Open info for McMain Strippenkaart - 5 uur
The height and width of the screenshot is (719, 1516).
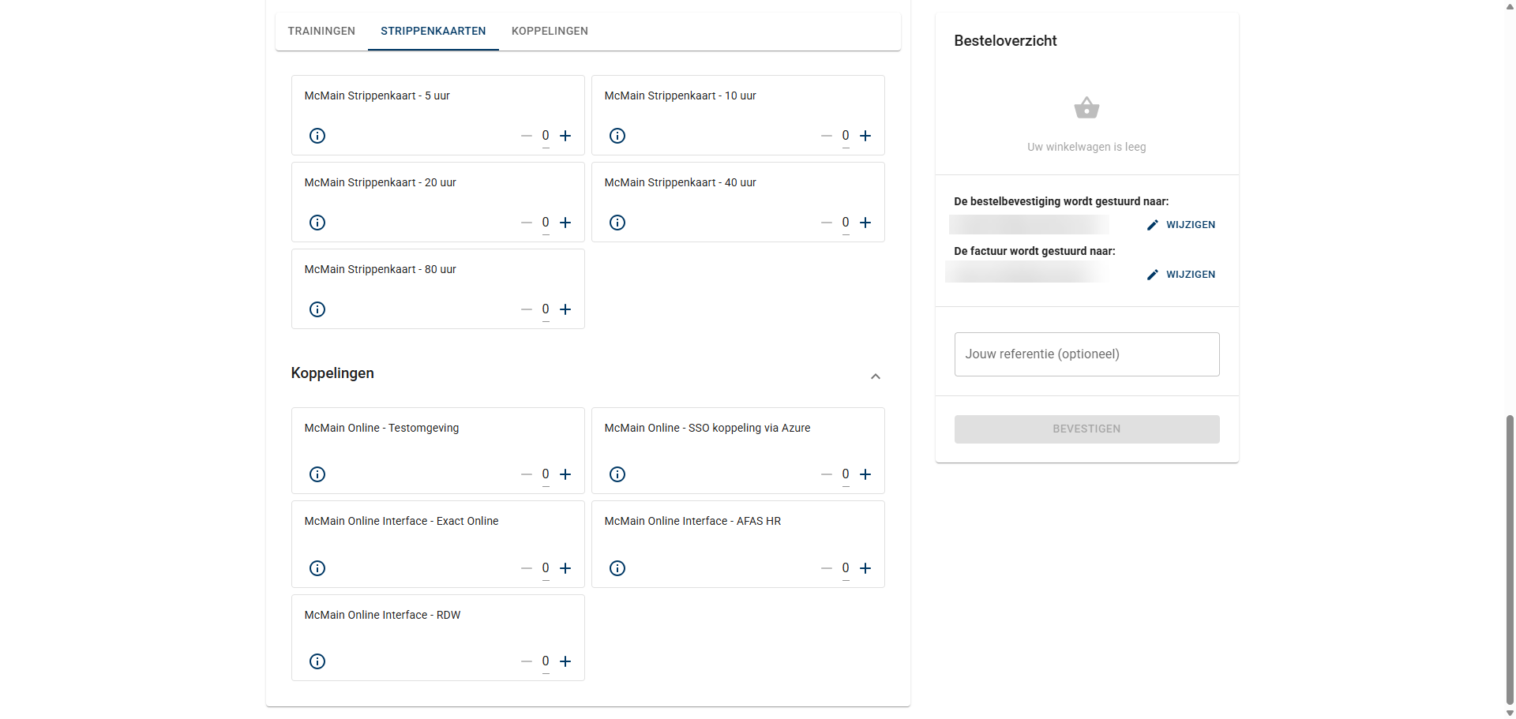pyautogui.click(x=317, y=136)
